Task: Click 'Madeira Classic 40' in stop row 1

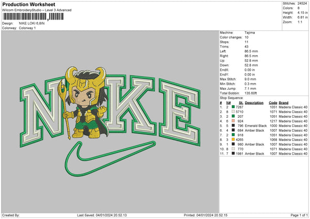Action: pos(293,107)
